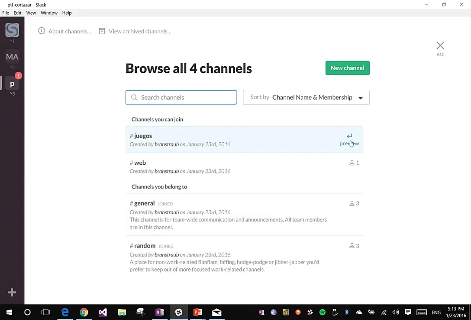This screenshot has height=320, width=471.
Task: Switch to the MA team workspace
Action: coord(12,56)
